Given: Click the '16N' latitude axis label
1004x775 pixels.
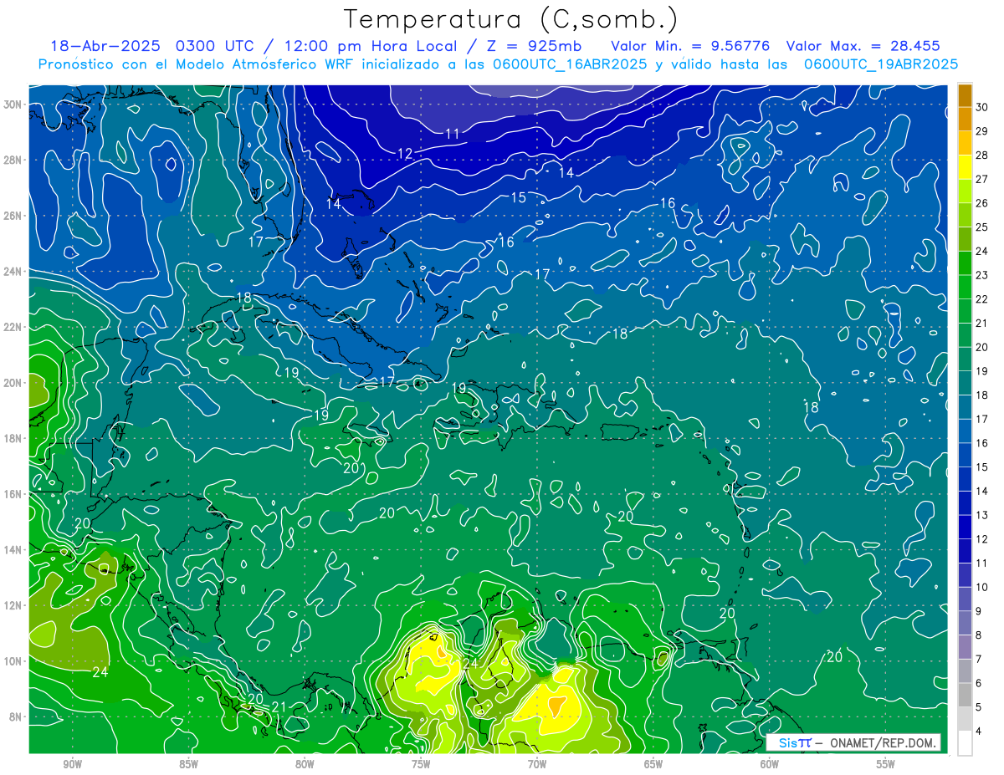Looking at the screenshot, I should pyautogui.click(x=12, y=494).
